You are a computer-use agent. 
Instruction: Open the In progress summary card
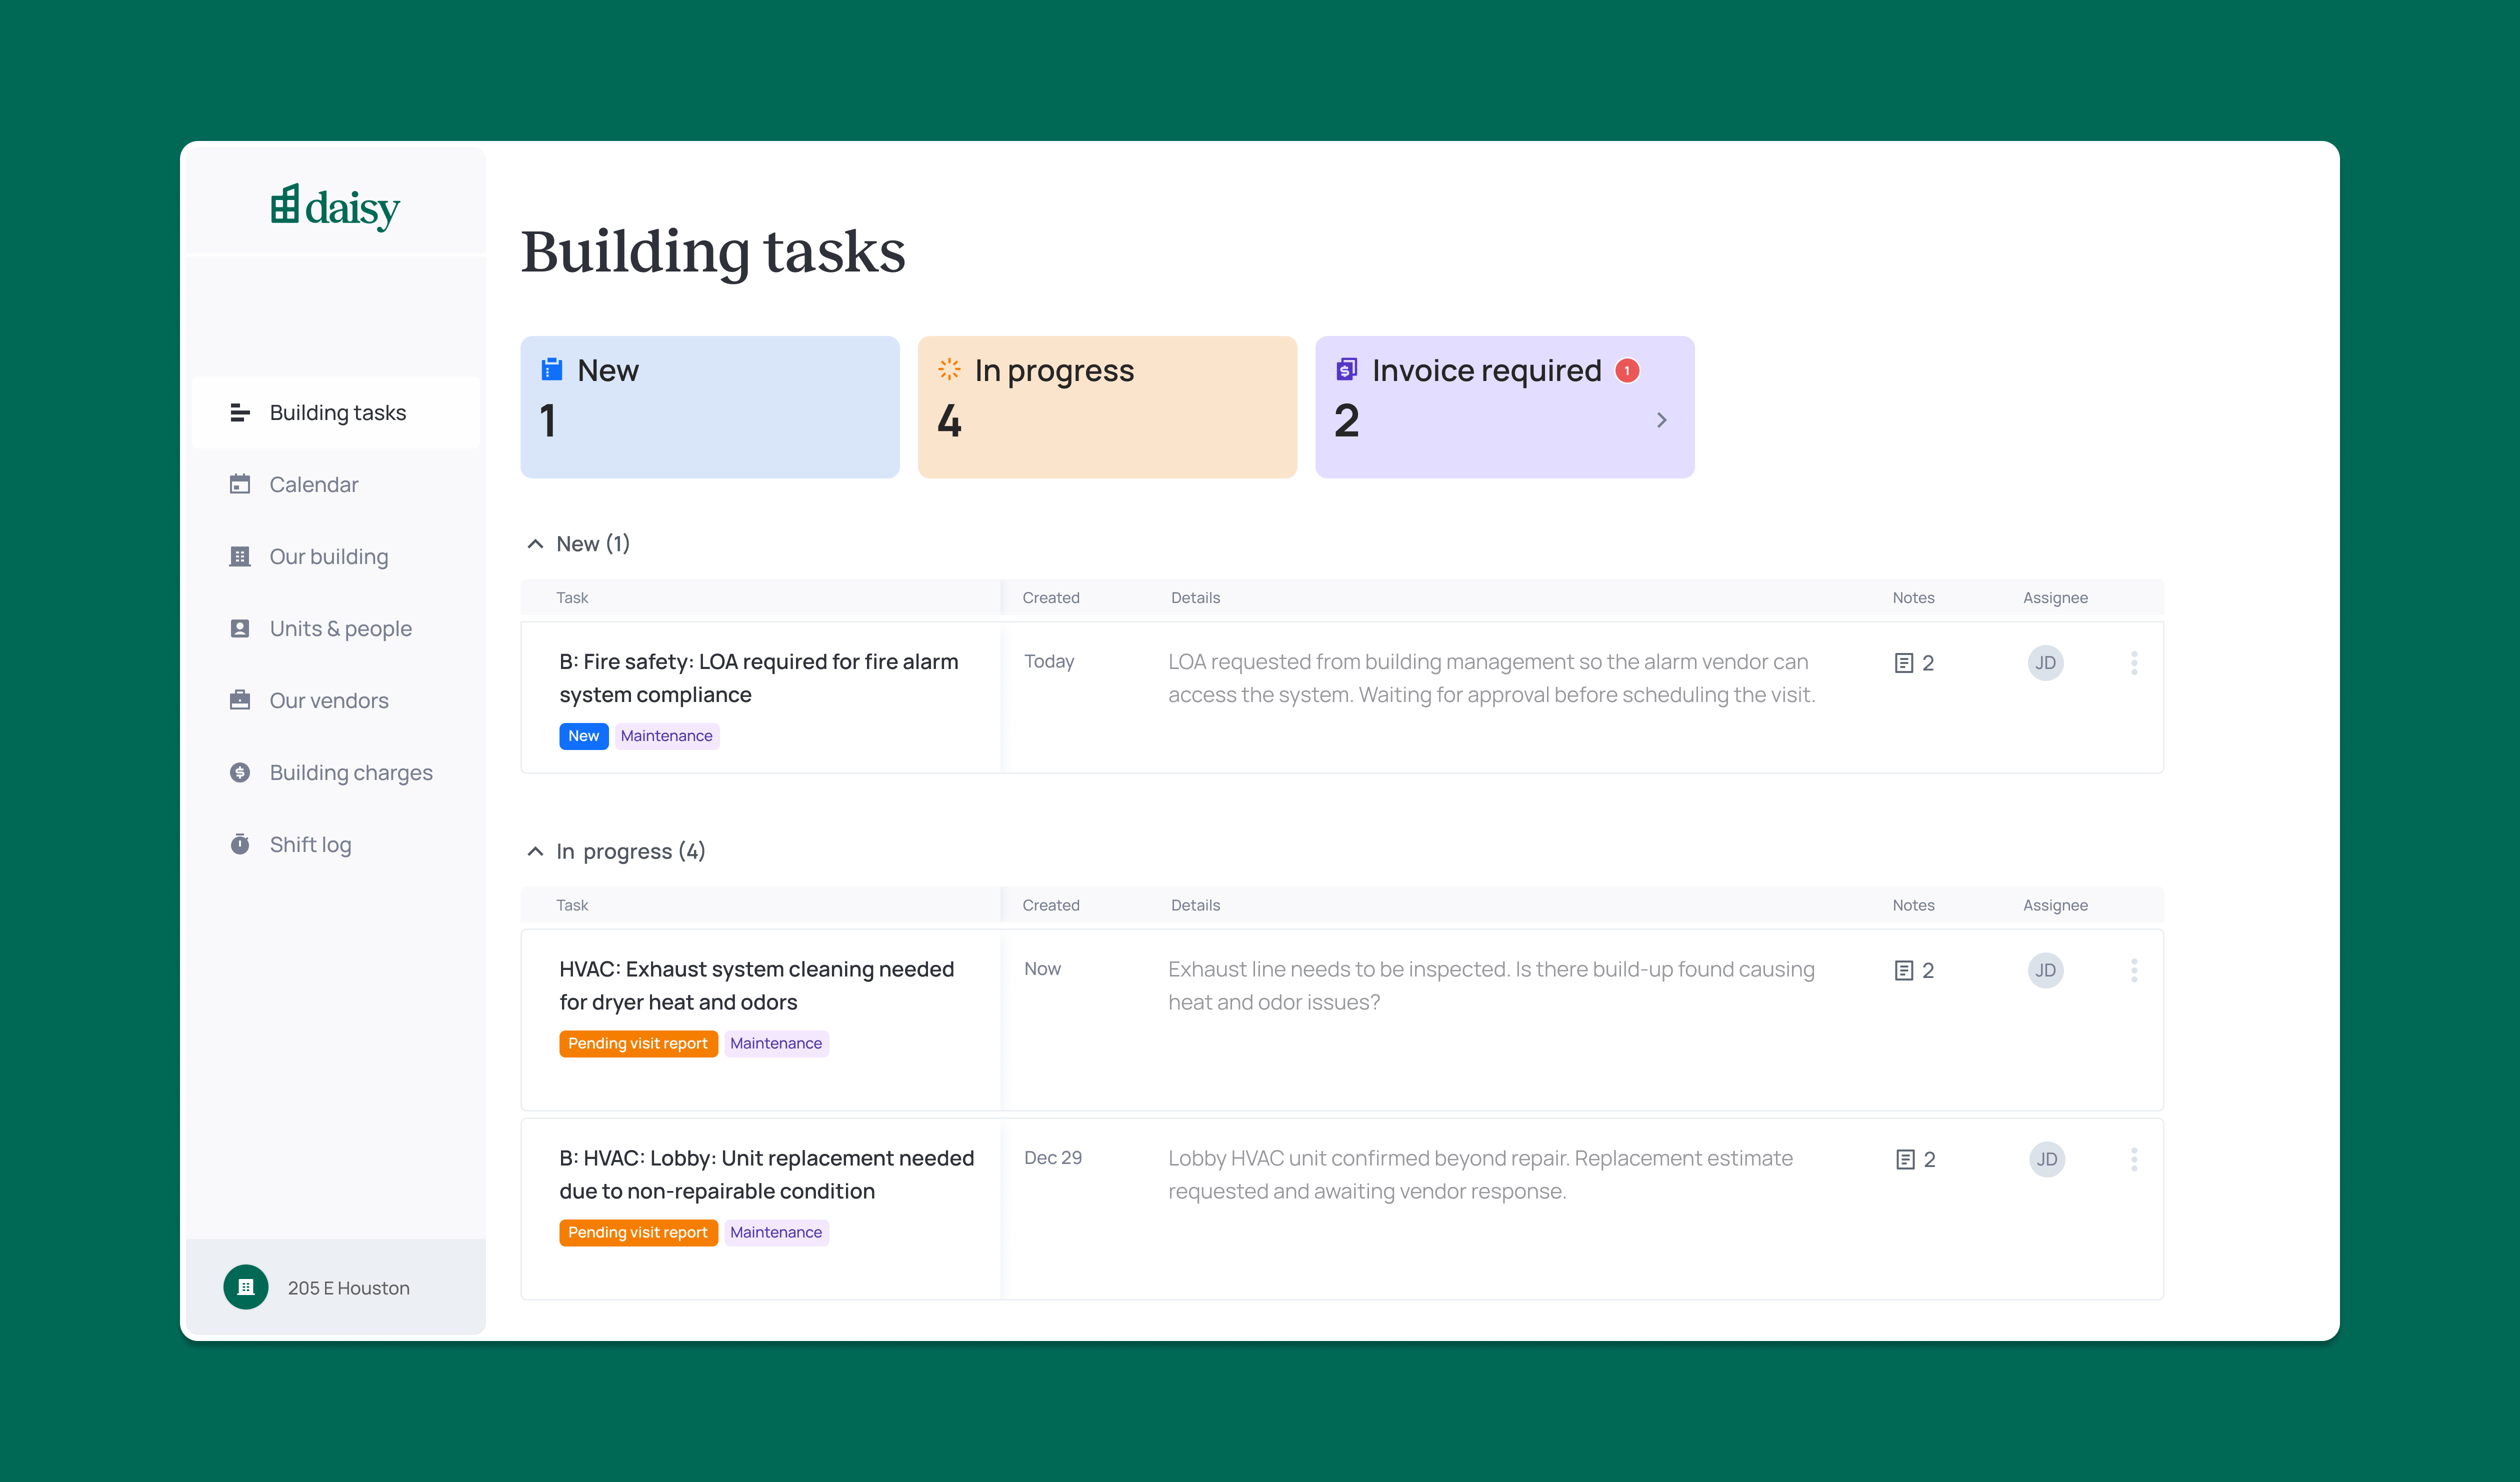tap(1106, 406)
